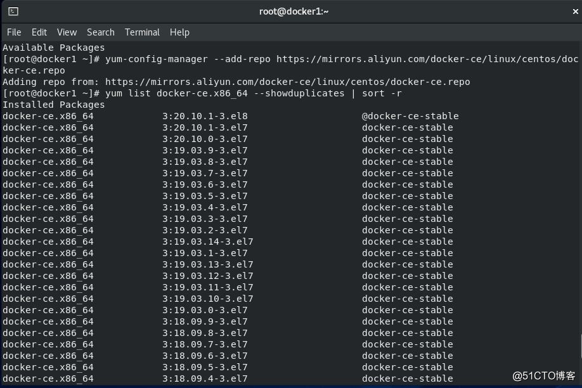Click version 3:19.03.9-3.el7

click(205, 150)
